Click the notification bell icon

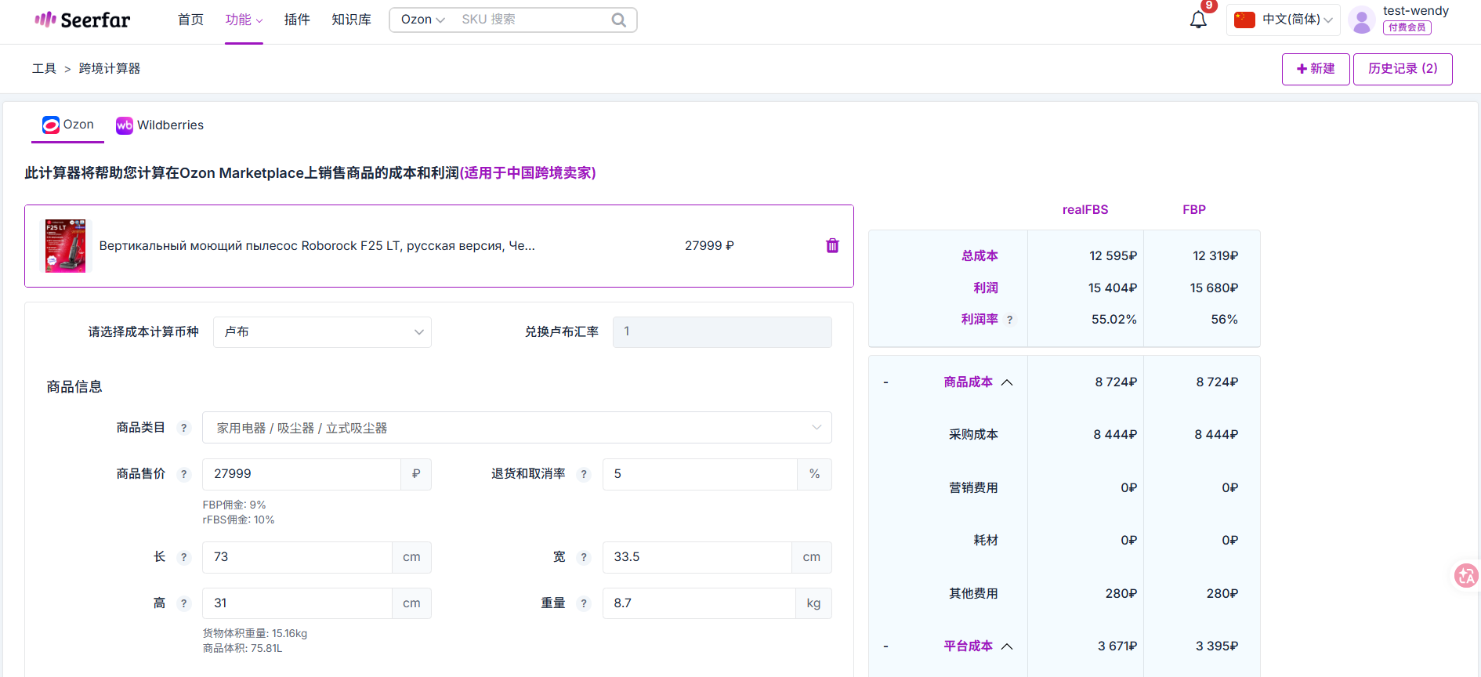pyautogui.click(x=1197, y=20)
